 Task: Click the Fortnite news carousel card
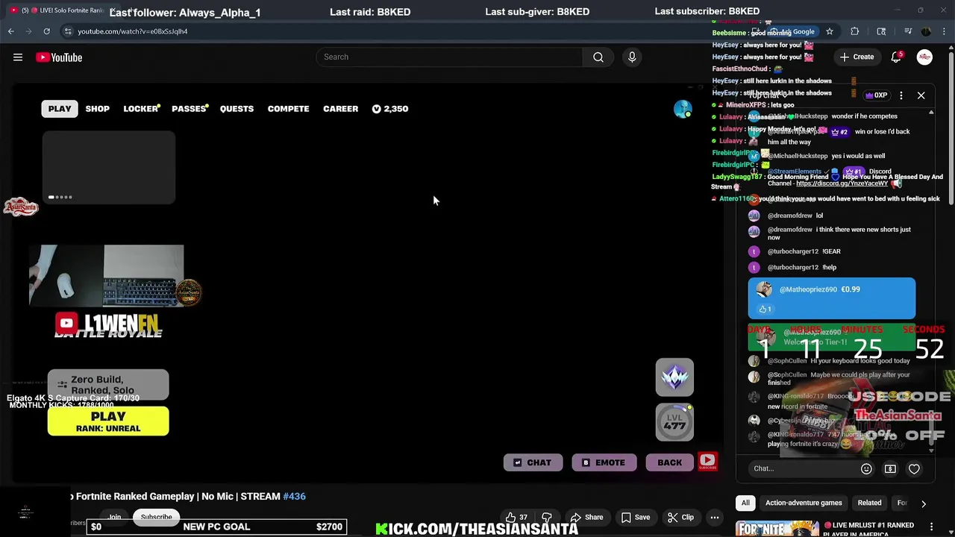[x=108, y=167]
